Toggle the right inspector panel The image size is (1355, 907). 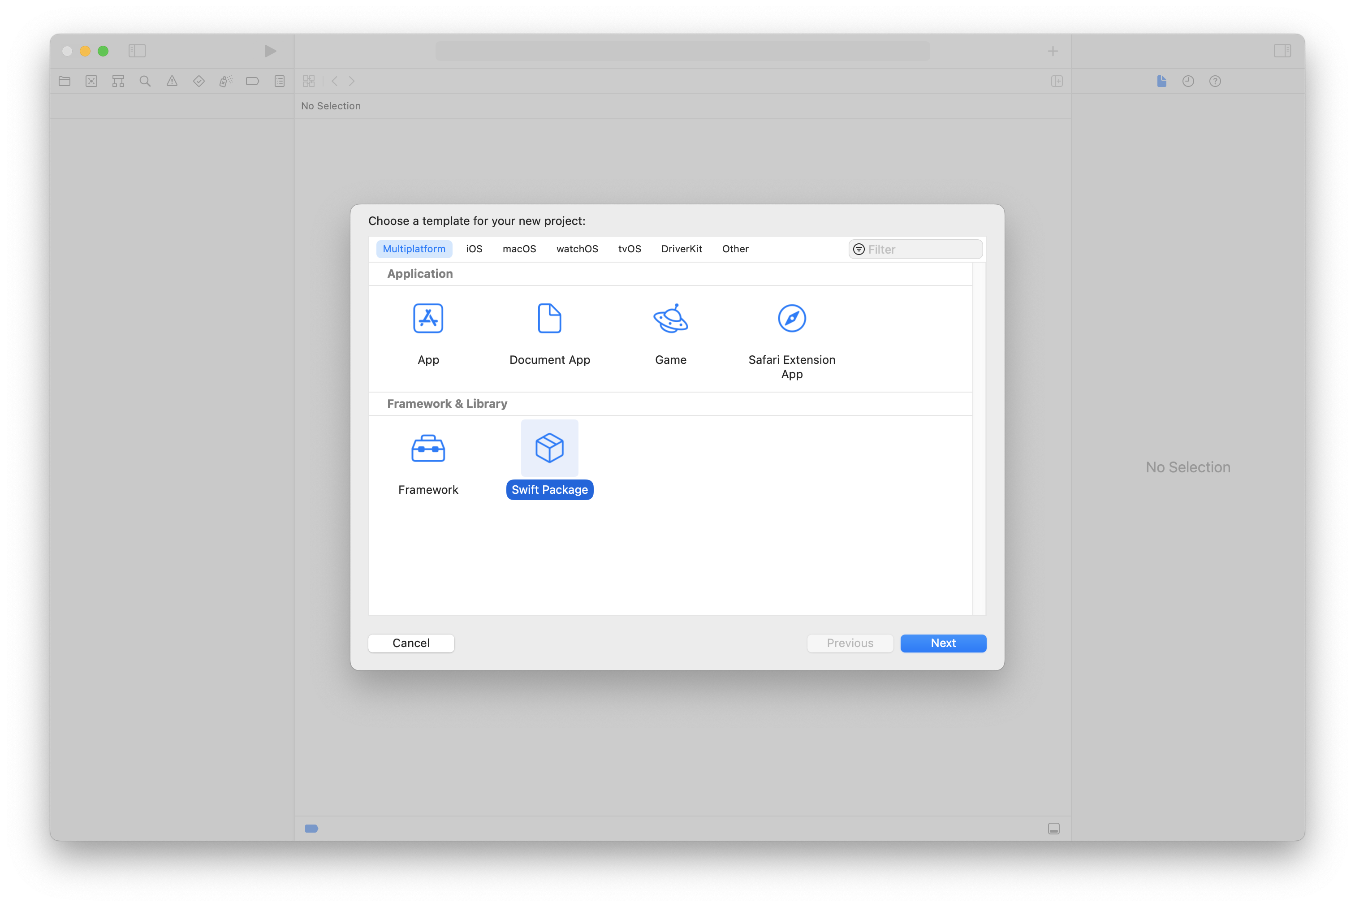[1282, 51]
